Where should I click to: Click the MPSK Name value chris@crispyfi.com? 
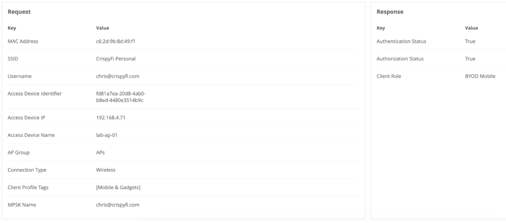pos(118,205)
